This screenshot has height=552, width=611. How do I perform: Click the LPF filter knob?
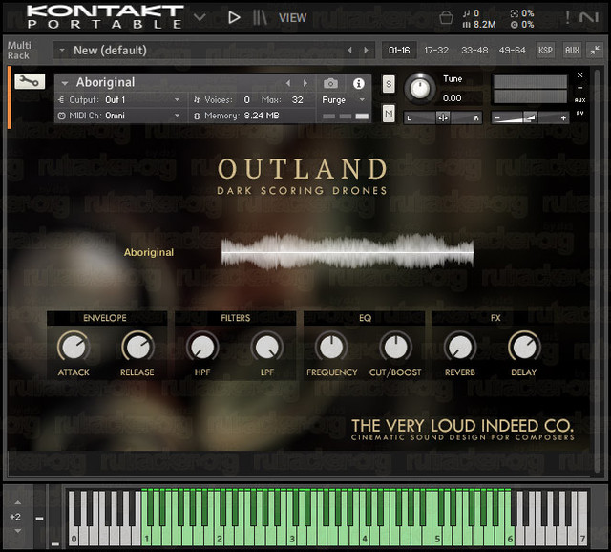coord(267,347)
